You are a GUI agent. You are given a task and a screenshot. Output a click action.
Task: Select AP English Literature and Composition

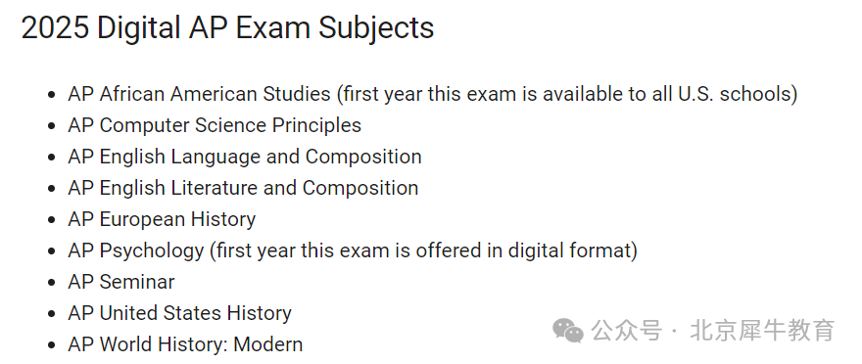point(243,188)
